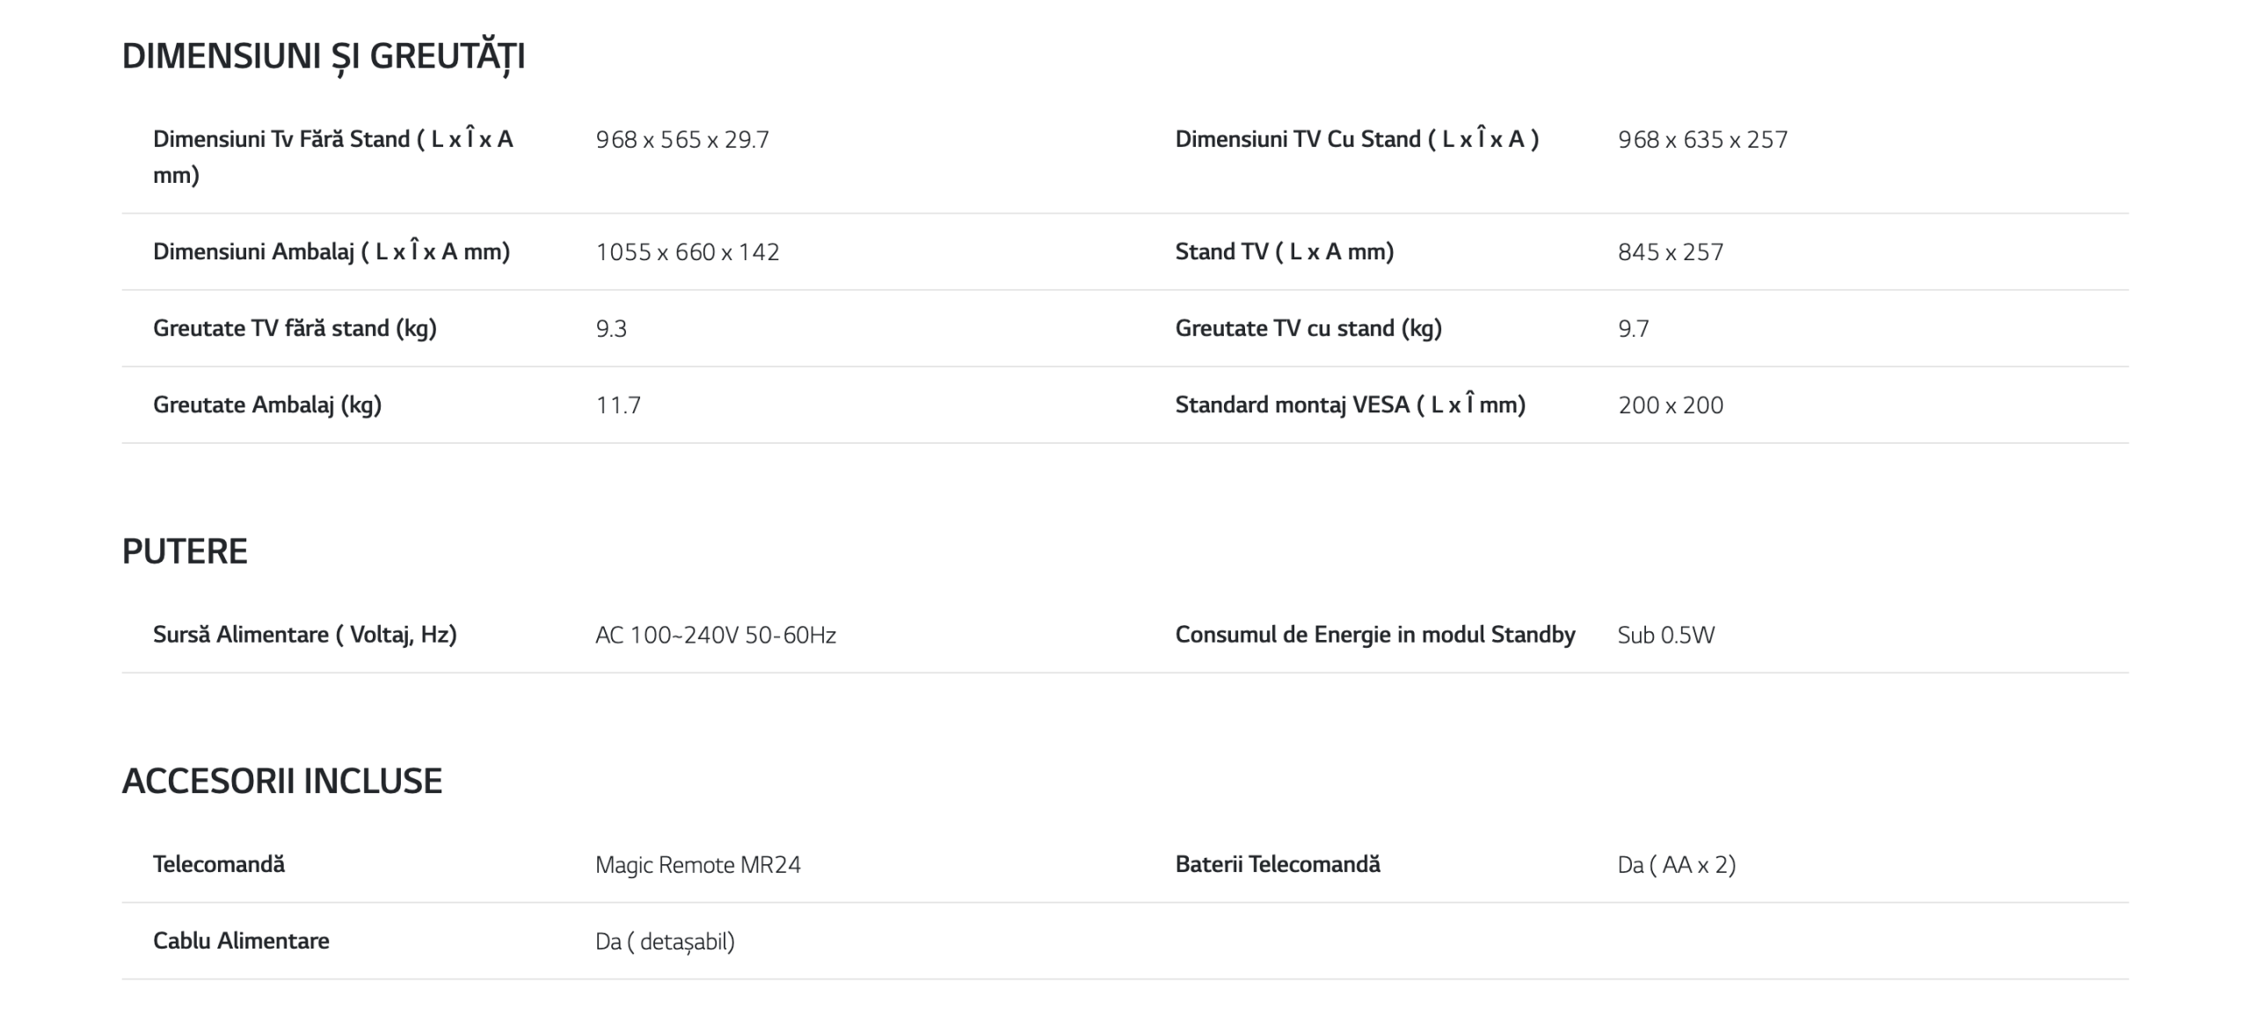Select the Dimensiuni TV Cu Stand label
The height and width of the screenshot is (1033, 2251).
1357,139
